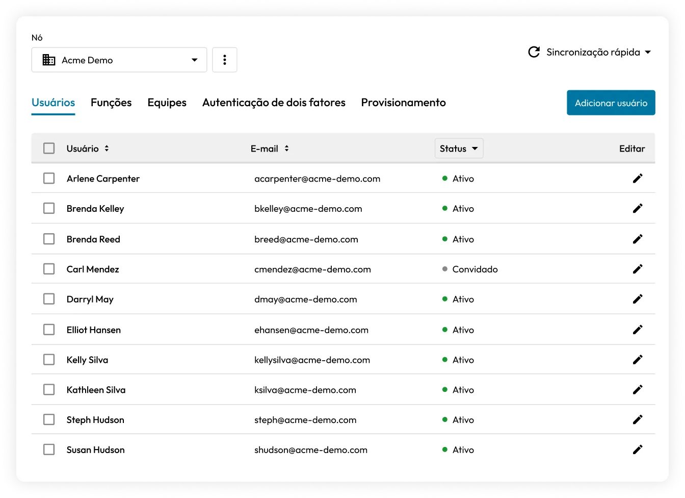
Task: Edit Kathleen Silva with pencil icon
Action: pos(638,390)
